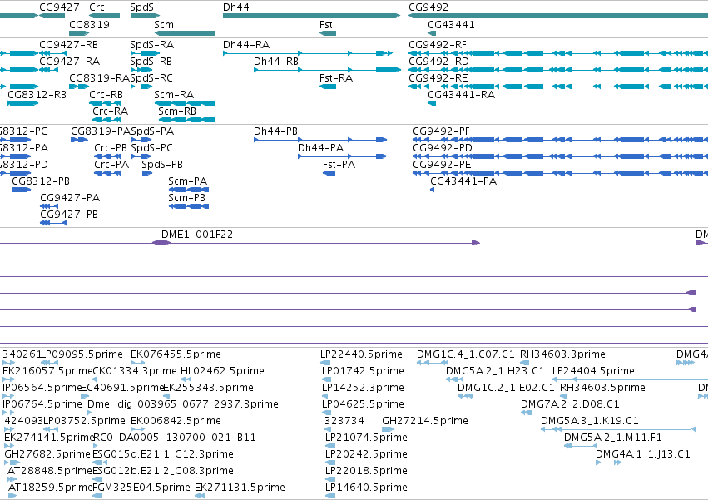Select the CG8319 gene label in the top track

(x=89, y=24)
